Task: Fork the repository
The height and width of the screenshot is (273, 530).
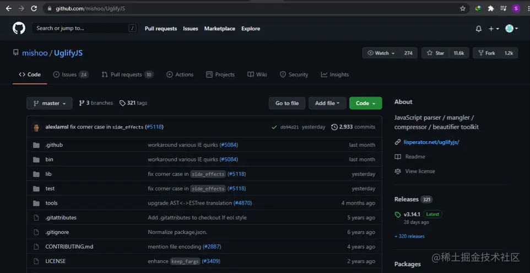Action: click(x=486, y=53)
